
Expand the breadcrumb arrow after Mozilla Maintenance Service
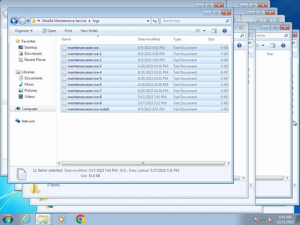coord(89,21)
